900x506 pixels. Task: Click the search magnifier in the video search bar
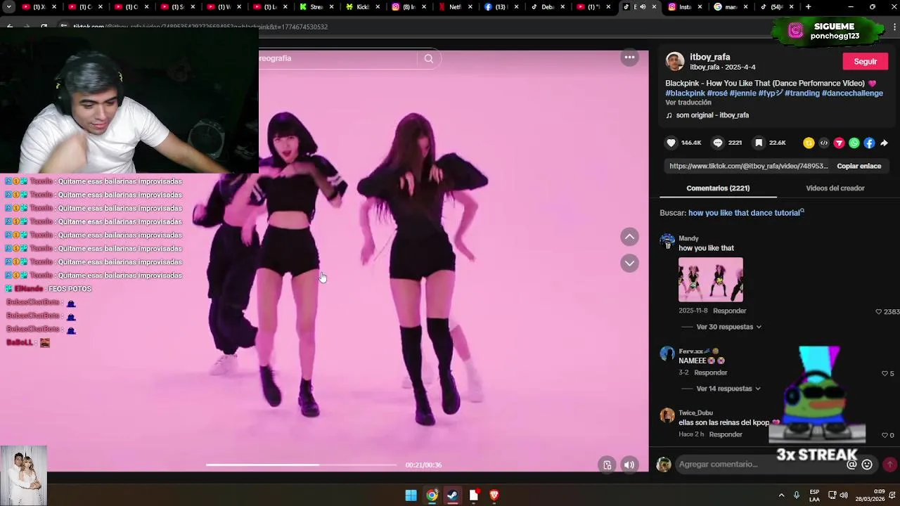[429, 58]
